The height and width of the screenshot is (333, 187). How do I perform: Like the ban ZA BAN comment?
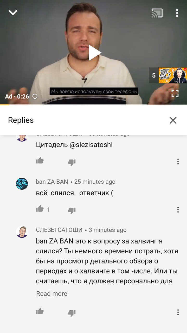click(x=40, y=209)
